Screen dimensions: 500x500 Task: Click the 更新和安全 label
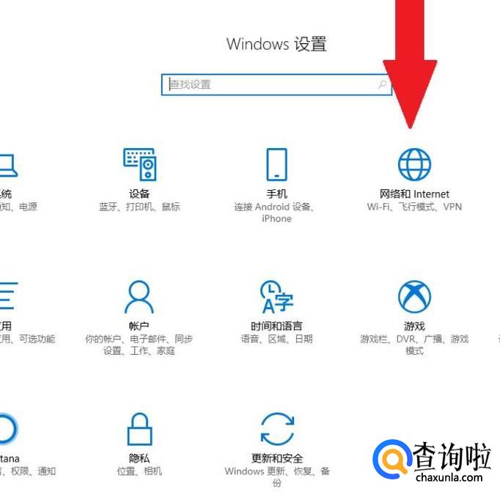277,458
